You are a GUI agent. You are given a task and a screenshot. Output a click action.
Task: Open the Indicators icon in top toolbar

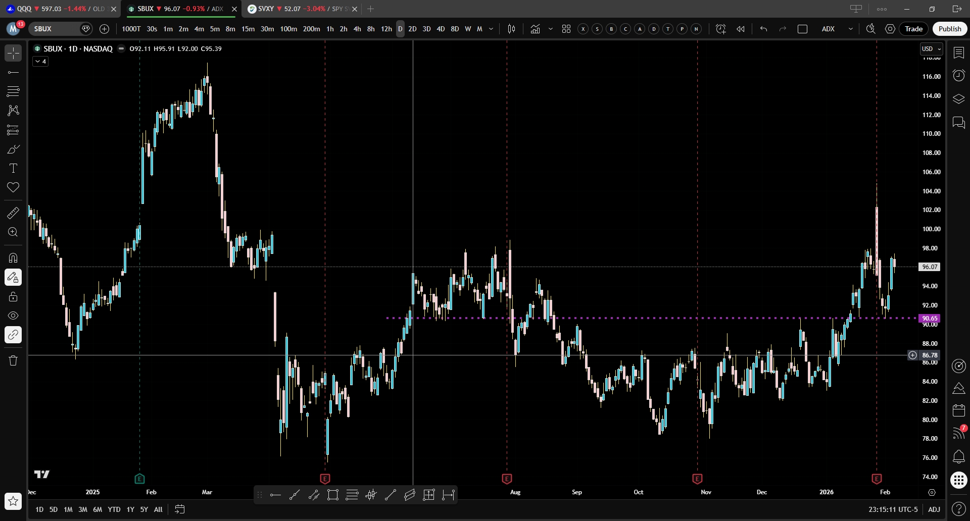535,29
